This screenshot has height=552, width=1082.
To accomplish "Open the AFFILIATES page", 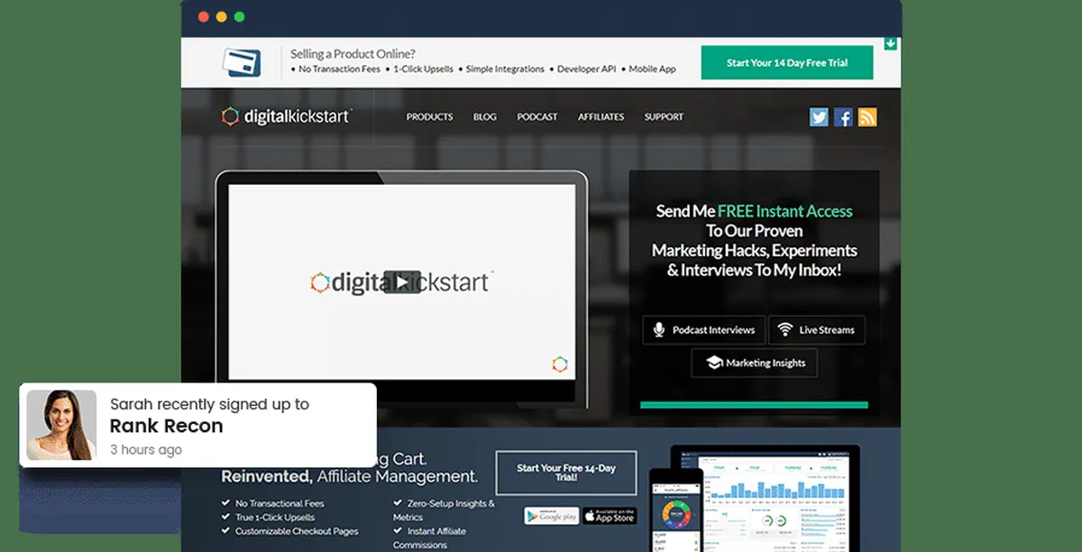I will pyautogui.click(x=601, y=117).
